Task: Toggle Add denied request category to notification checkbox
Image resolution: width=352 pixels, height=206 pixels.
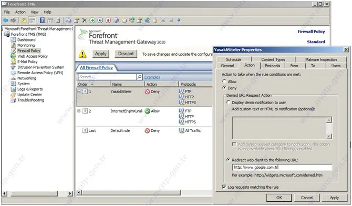Action: click(234, 144)
